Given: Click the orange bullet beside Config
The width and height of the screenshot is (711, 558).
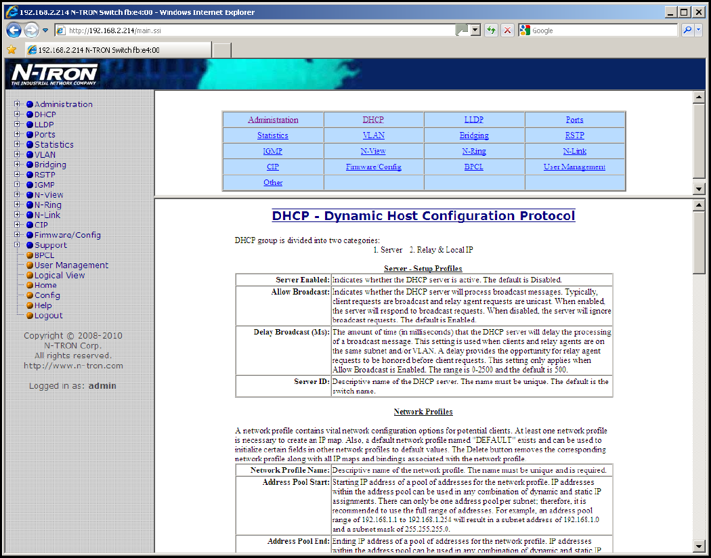Looking at the screenshot, I should pos(30,295).
